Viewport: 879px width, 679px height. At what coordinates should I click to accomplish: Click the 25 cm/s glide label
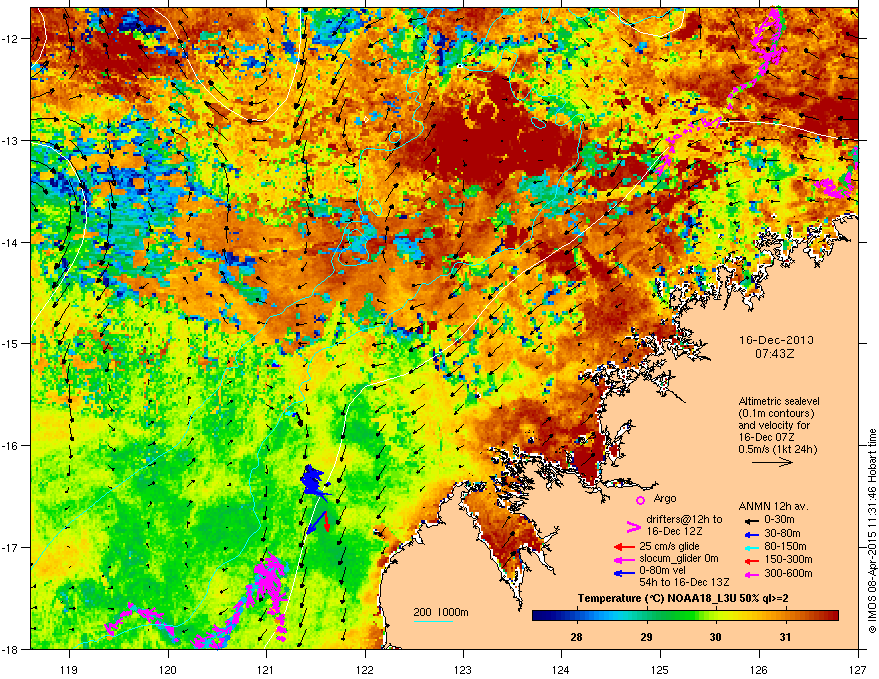669,546
